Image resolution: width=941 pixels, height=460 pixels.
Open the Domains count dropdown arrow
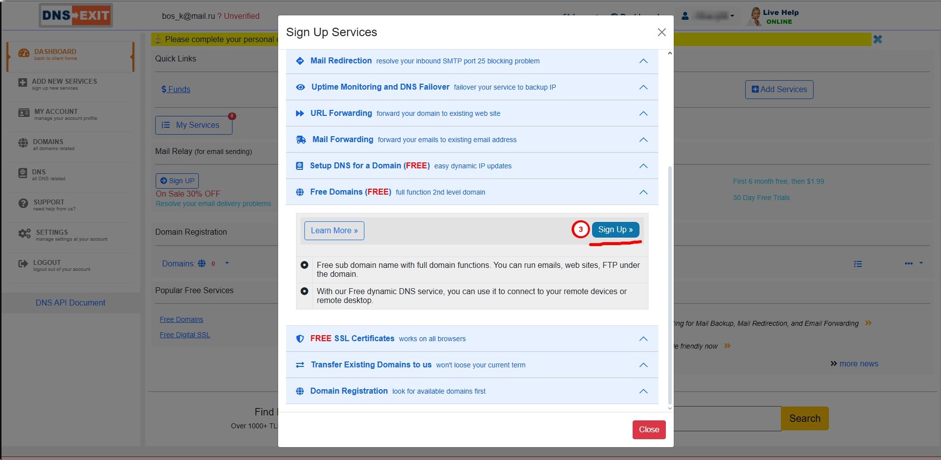click(227, 263)
